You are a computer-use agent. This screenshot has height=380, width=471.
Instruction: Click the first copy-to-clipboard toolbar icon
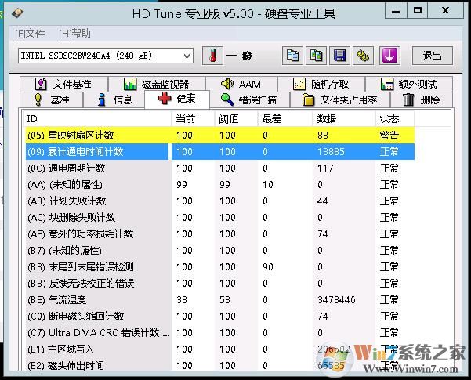(x=292, y=56)
